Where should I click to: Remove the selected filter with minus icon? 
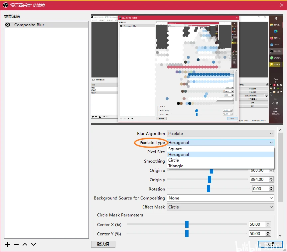tap(16, 244)
